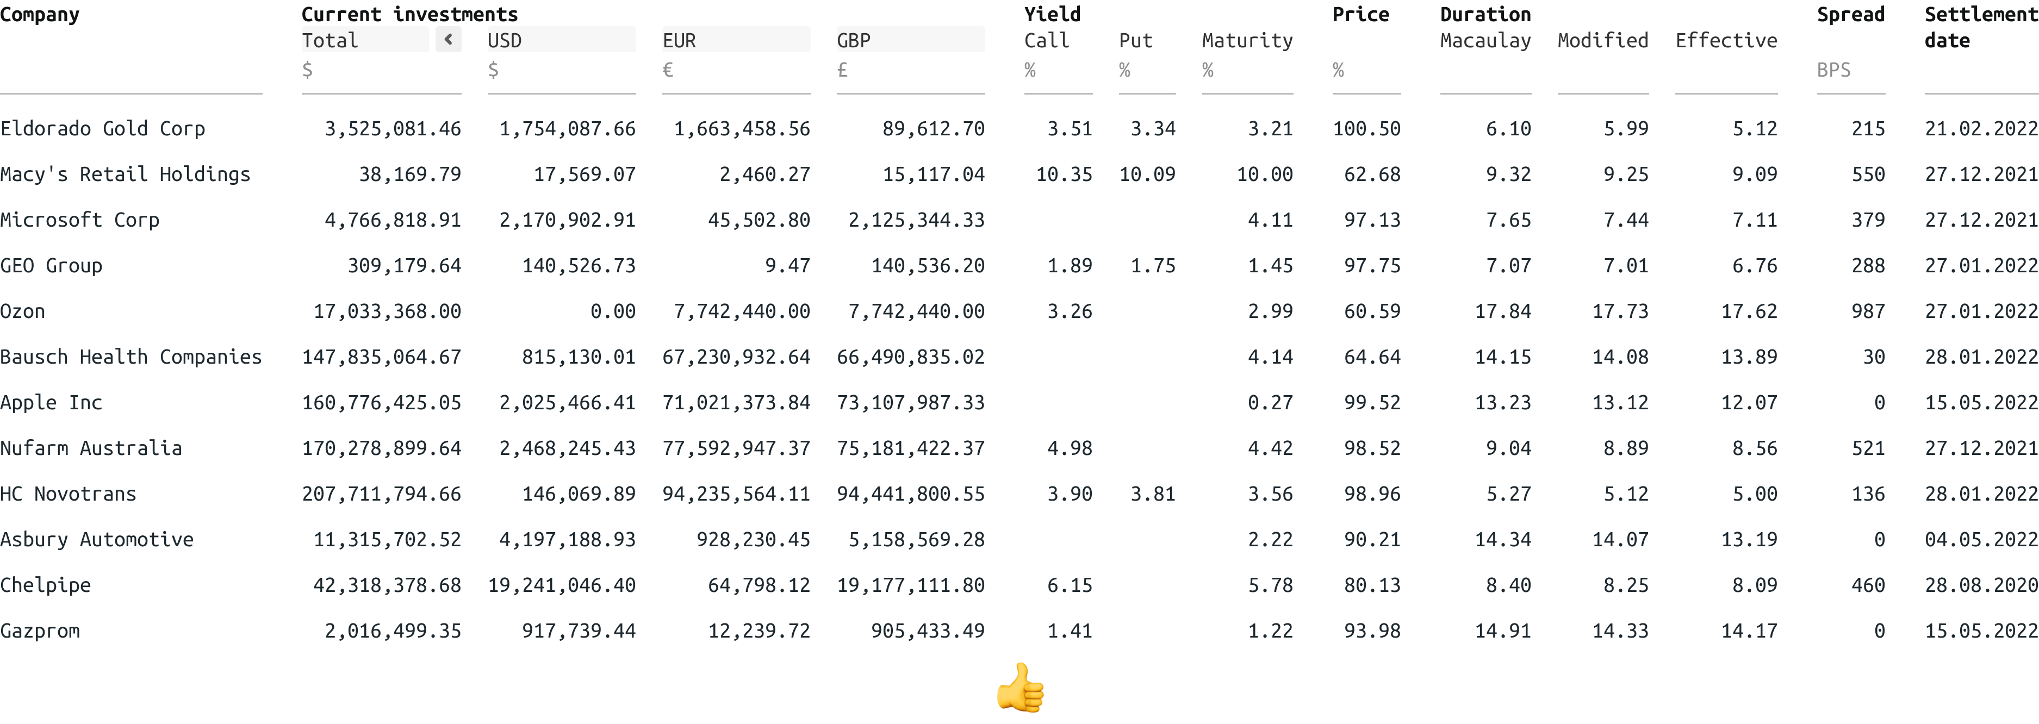Click Bausch Health total 147,835,064.67

coord(382,357)
